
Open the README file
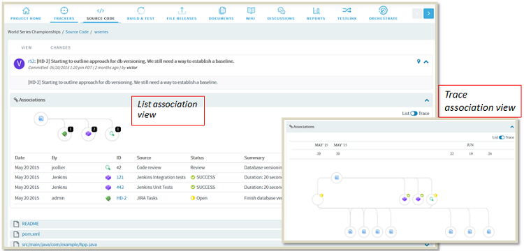pyautogui.click(x=31, y=224)
